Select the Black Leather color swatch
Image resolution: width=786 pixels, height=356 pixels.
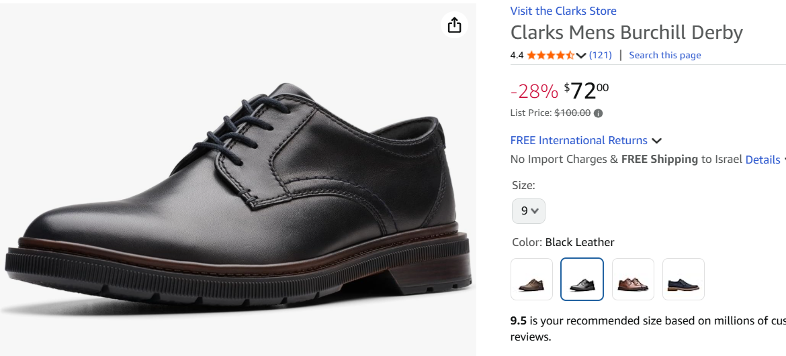coord(582,279)
